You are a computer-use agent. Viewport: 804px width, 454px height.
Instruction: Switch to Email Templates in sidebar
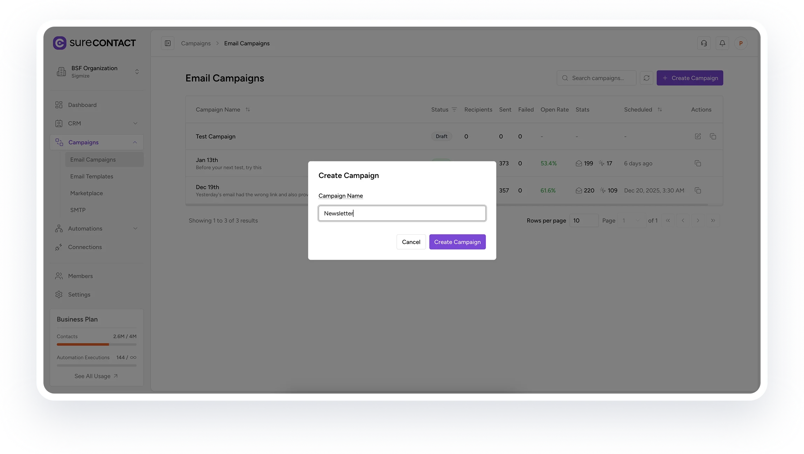[92, 176]
